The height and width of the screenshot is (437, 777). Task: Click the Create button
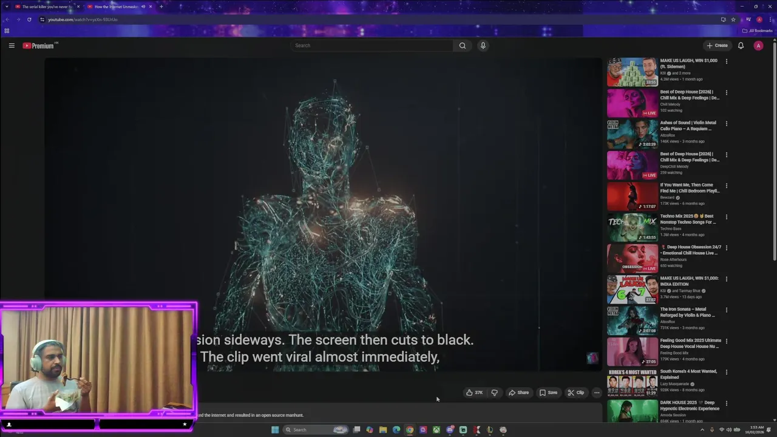coord(717,46)
